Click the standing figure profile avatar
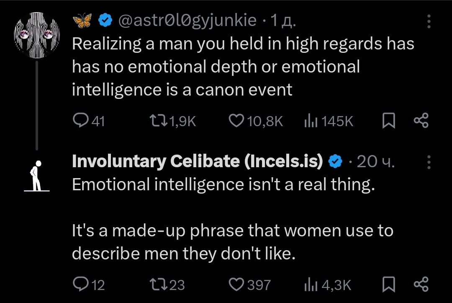452x303 pixels. tap(37, 176)
